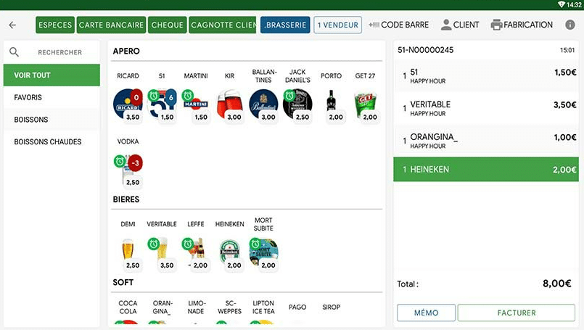Screen dimensions: 584x330
Task: Pay with Especes
Action: click(x=55, y=25)
